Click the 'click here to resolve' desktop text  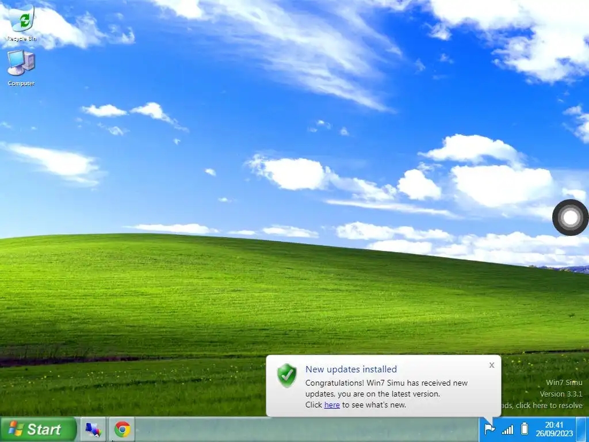click(x=549, y=405)
